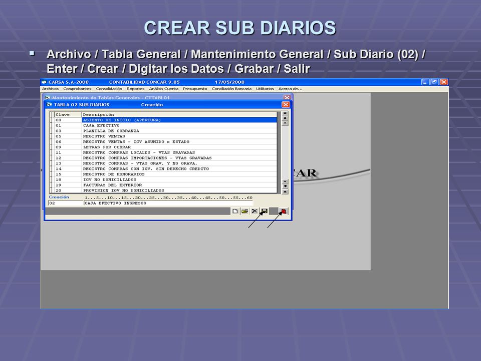The width and height of the screenshot is (481, 361).
Task: Click the page-down double arrow button
Action: (285, 187)
